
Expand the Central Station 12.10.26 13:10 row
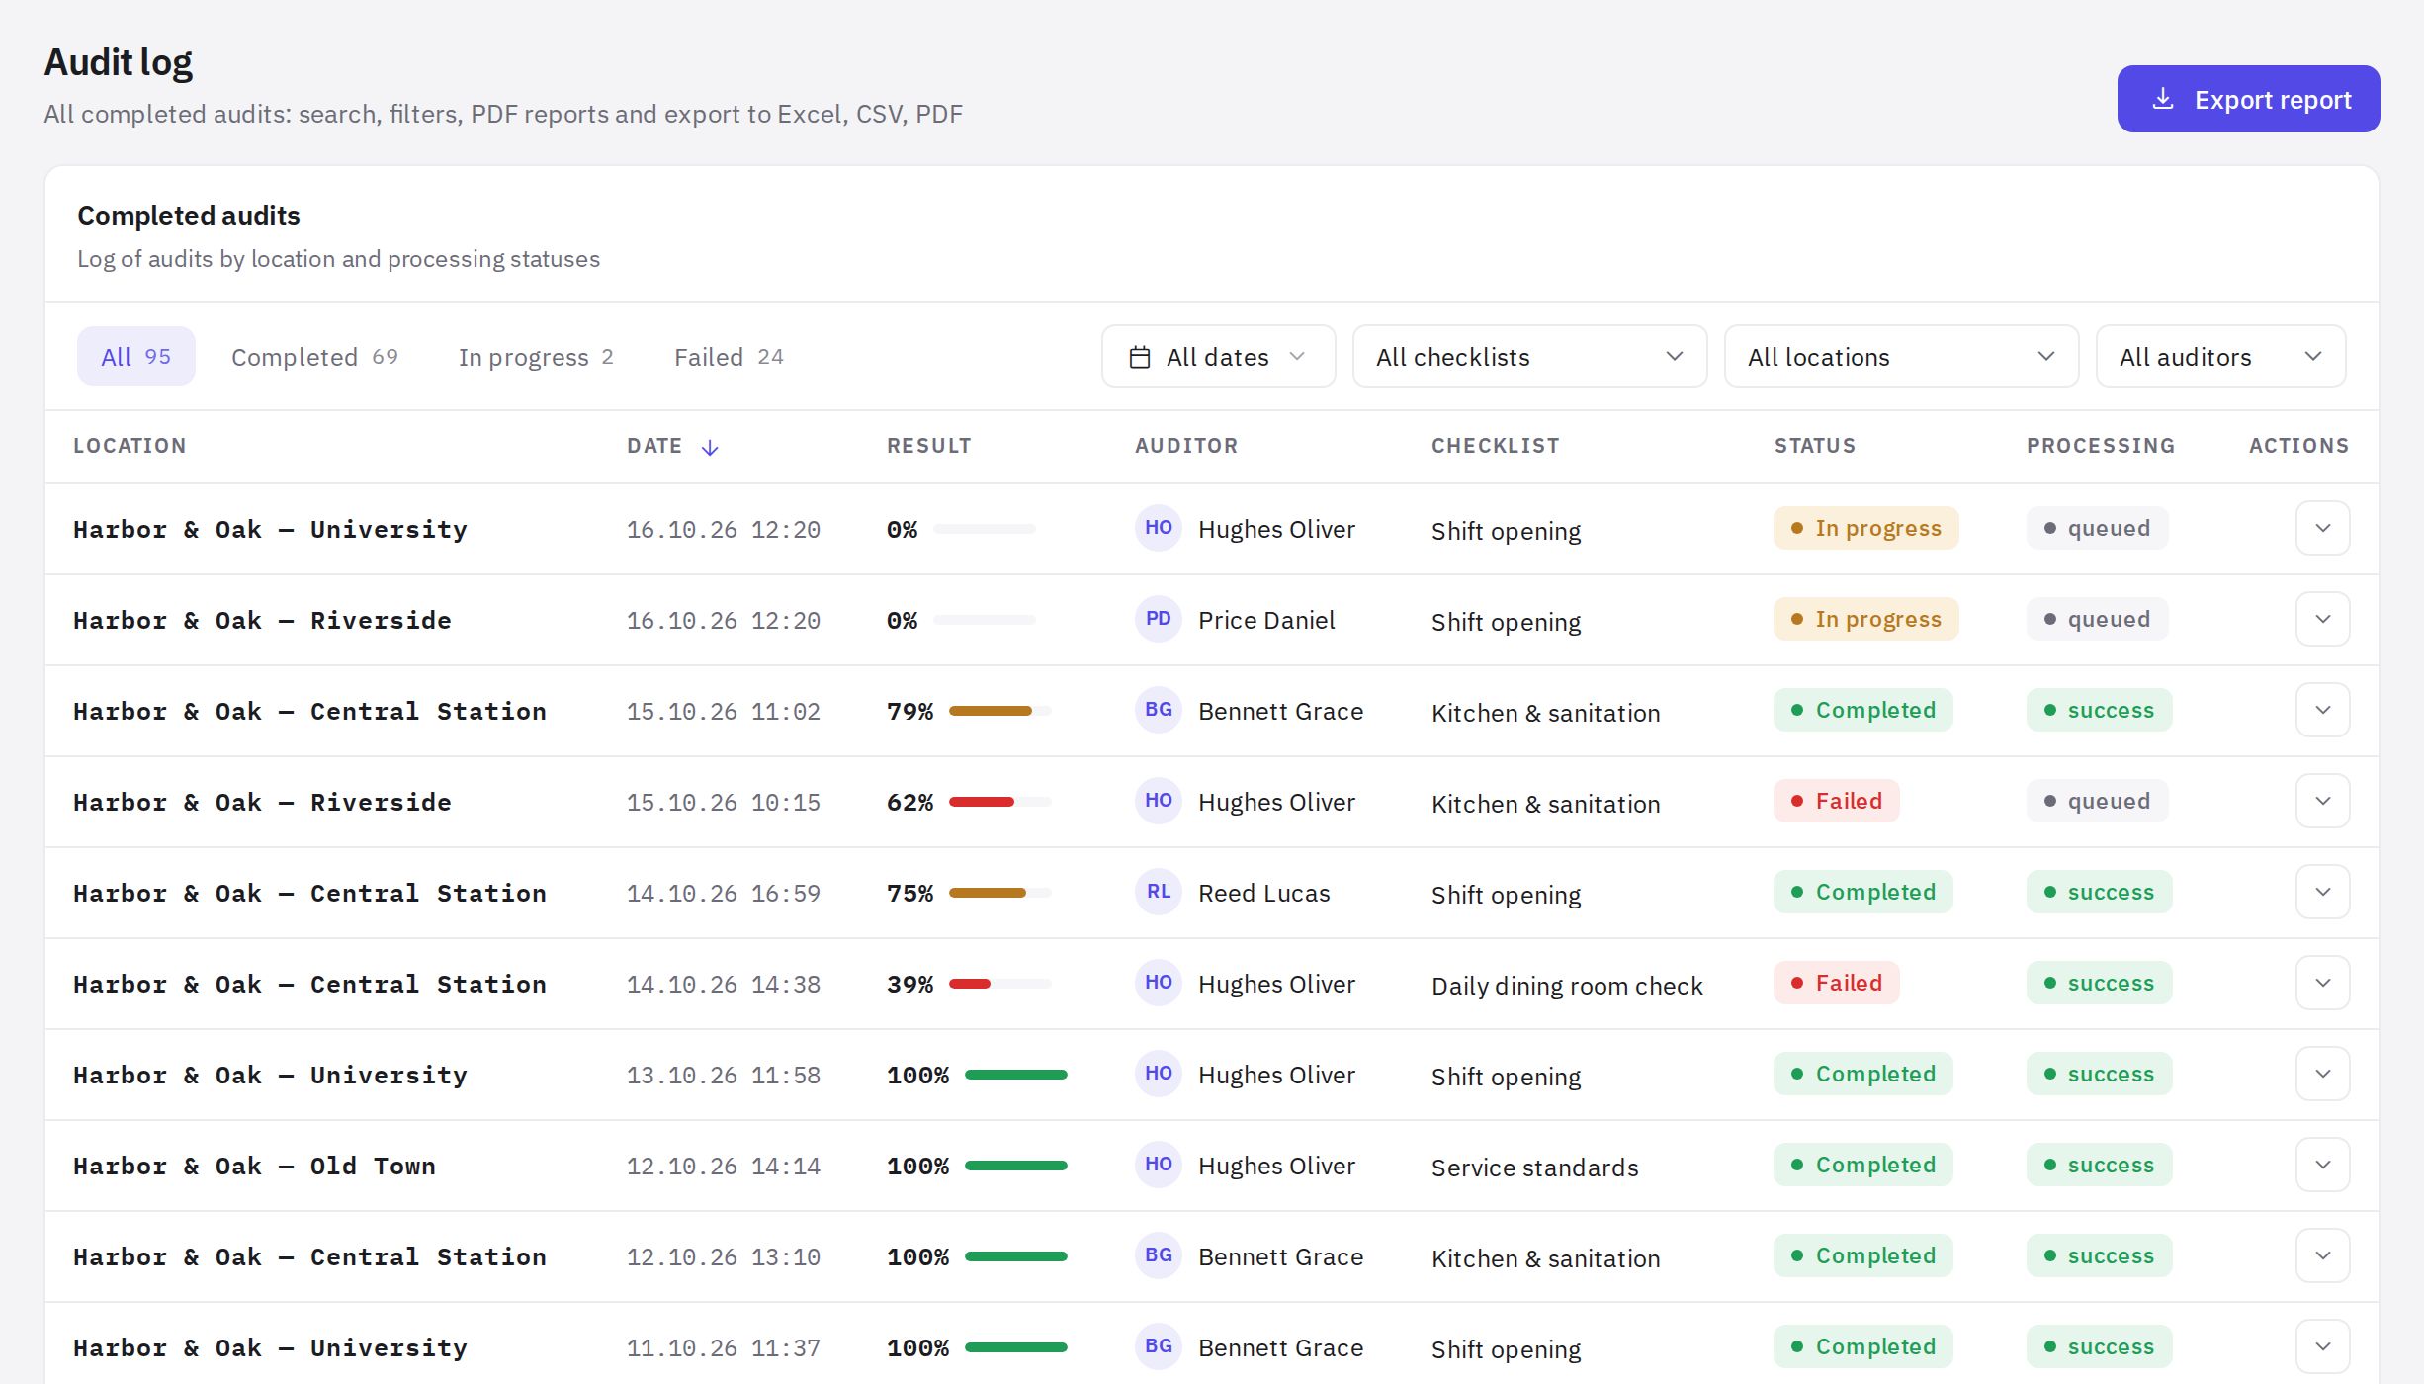coord(2322,1255)
